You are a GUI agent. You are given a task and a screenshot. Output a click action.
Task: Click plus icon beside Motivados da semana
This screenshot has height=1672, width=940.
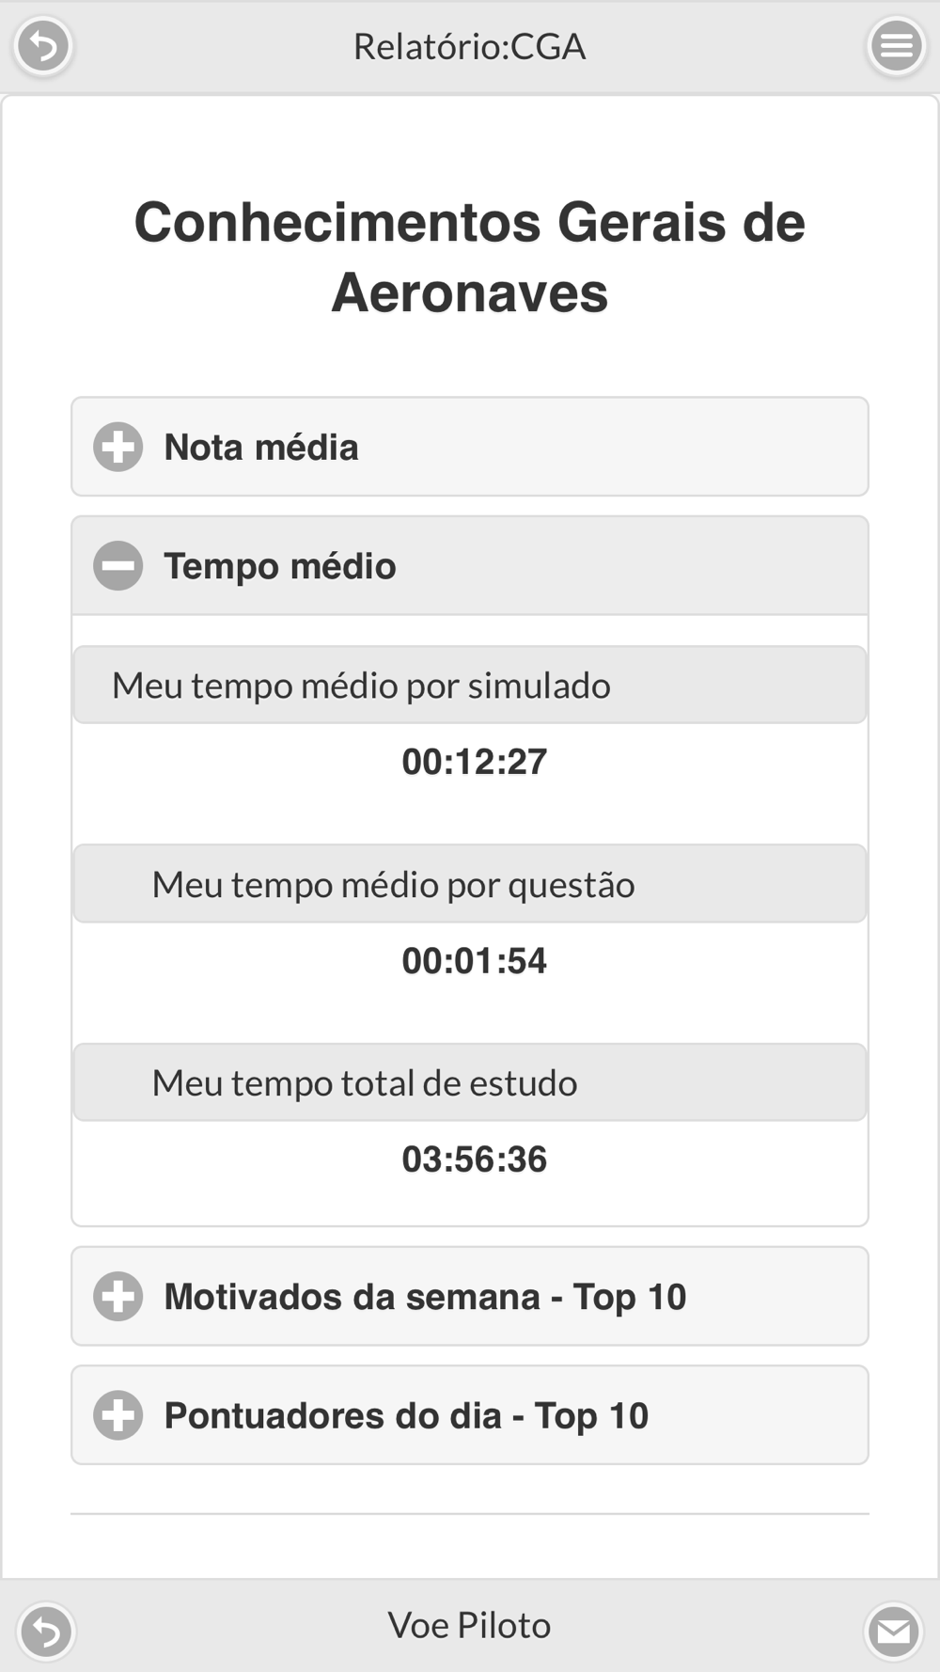point(118,1296)
